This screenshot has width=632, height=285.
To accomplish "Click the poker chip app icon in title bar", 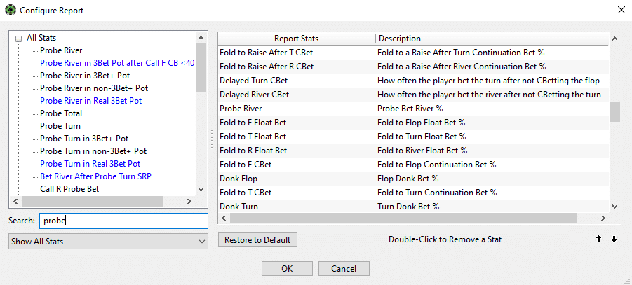I will point(10,10).
